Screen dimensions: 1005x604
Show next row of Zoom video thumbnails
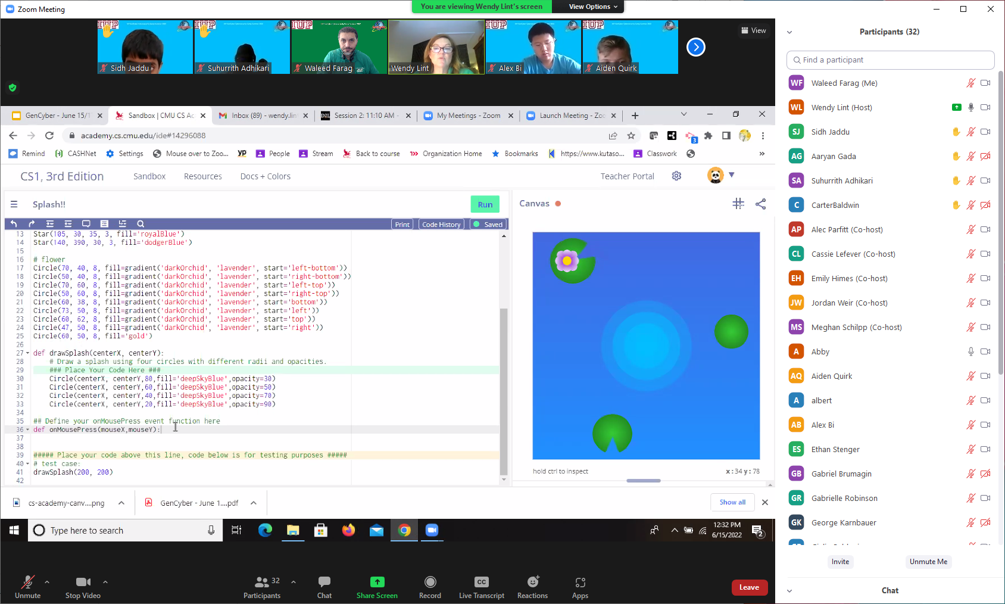click(696, 47)
